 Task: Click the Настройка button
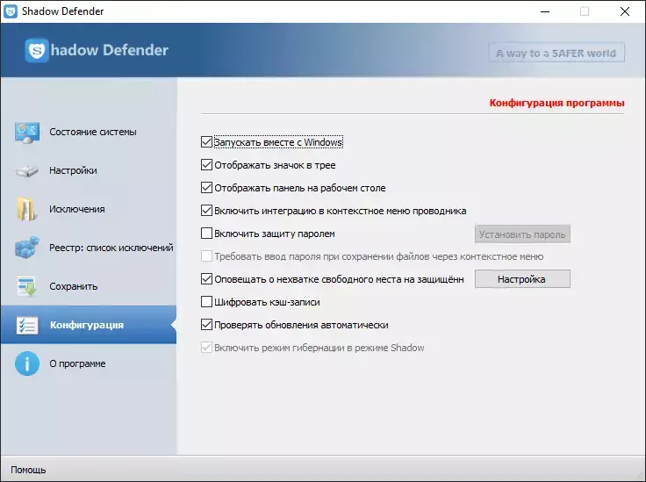pyautogui.click(x=522, y=279)
